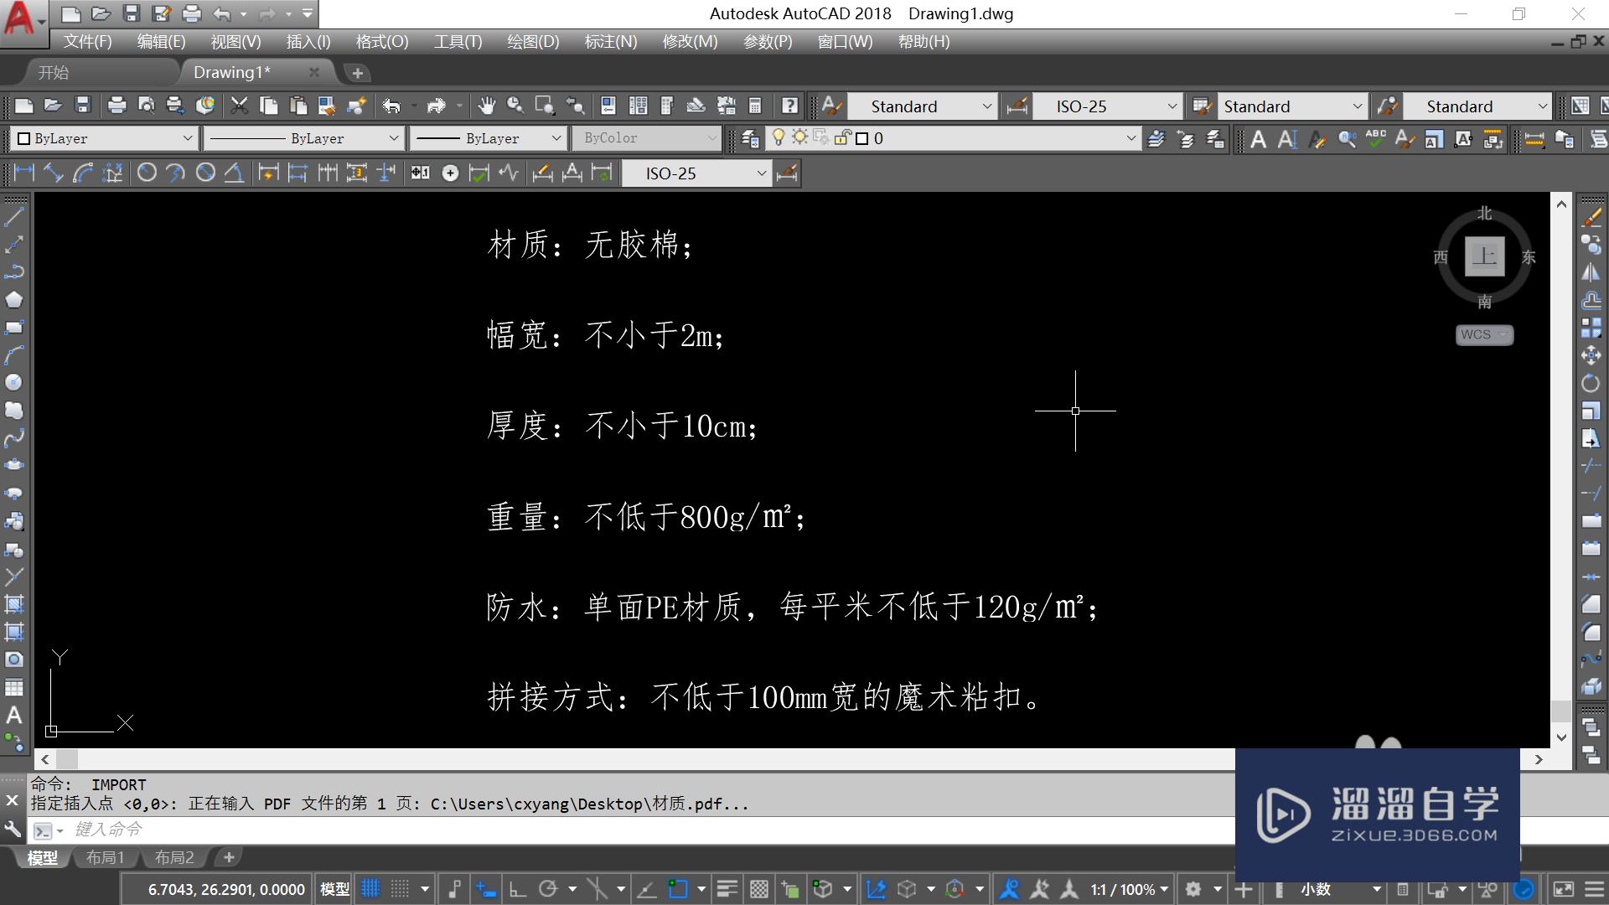Select the Arc Length dimension tool
This screenshot has width=1609, height=905.
pos(83,173)
